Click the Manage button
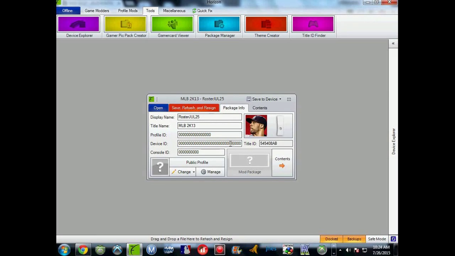The height and width of the screenshot is (256, 455). click(210, 172)
